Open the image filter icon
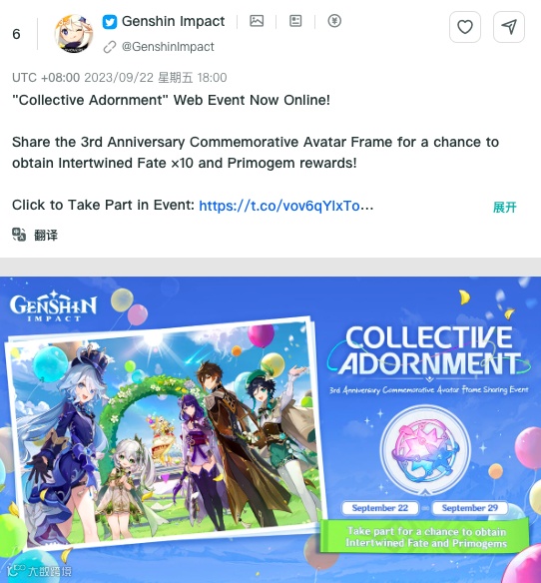Viewport: 541px width, 583px height. click(x=257, y=21)
